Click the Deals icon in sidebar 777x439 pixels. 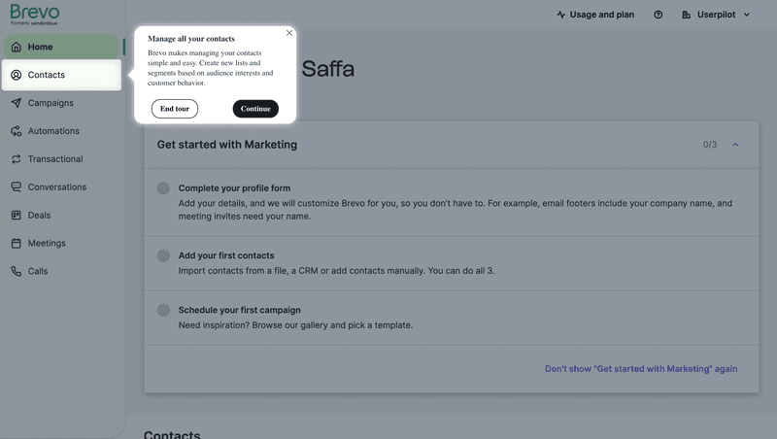(16, 216)
